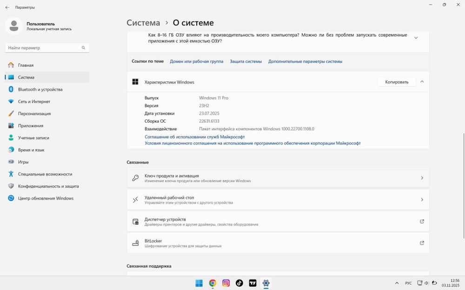Click the Найти параметр search field
The height and width of the screenshot is (290, 465).
pos(47,48)
